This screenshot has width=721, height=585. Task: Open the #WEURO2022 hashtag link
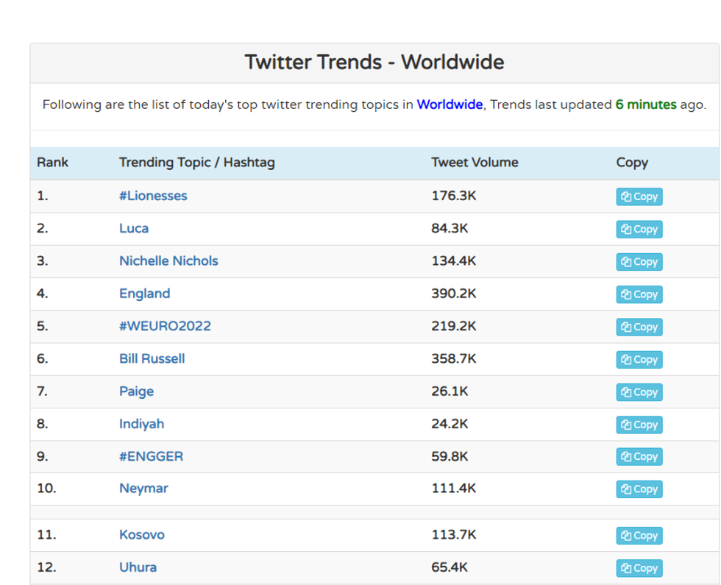point(165,326)
